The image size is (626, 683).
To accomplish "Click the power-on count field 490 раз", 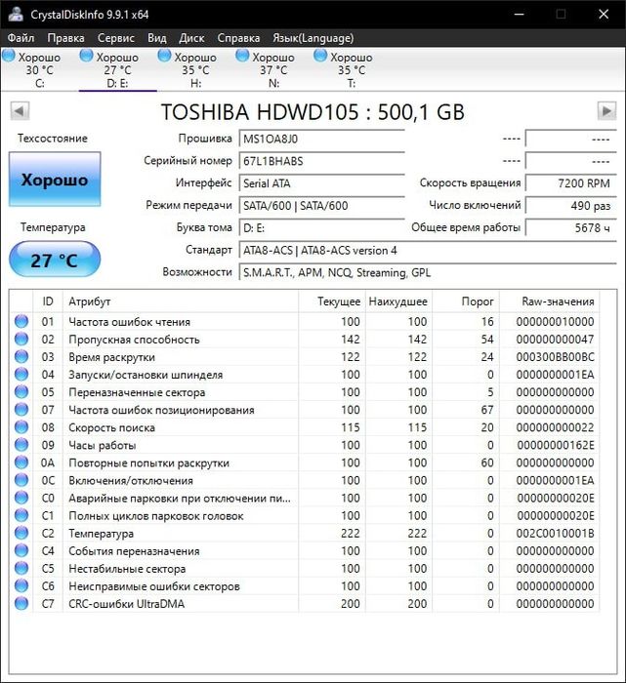I will (571, 206).
